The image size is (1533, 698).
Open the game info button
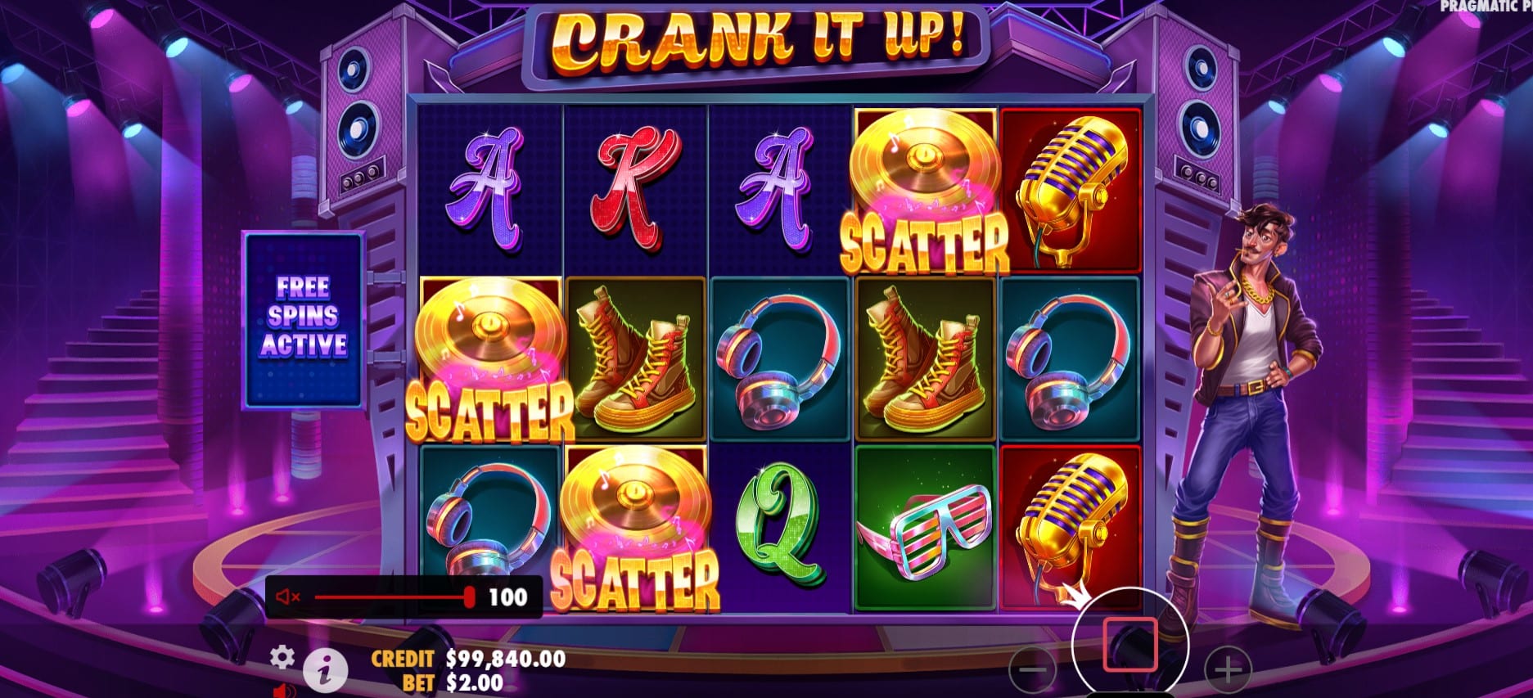(325, 671)
